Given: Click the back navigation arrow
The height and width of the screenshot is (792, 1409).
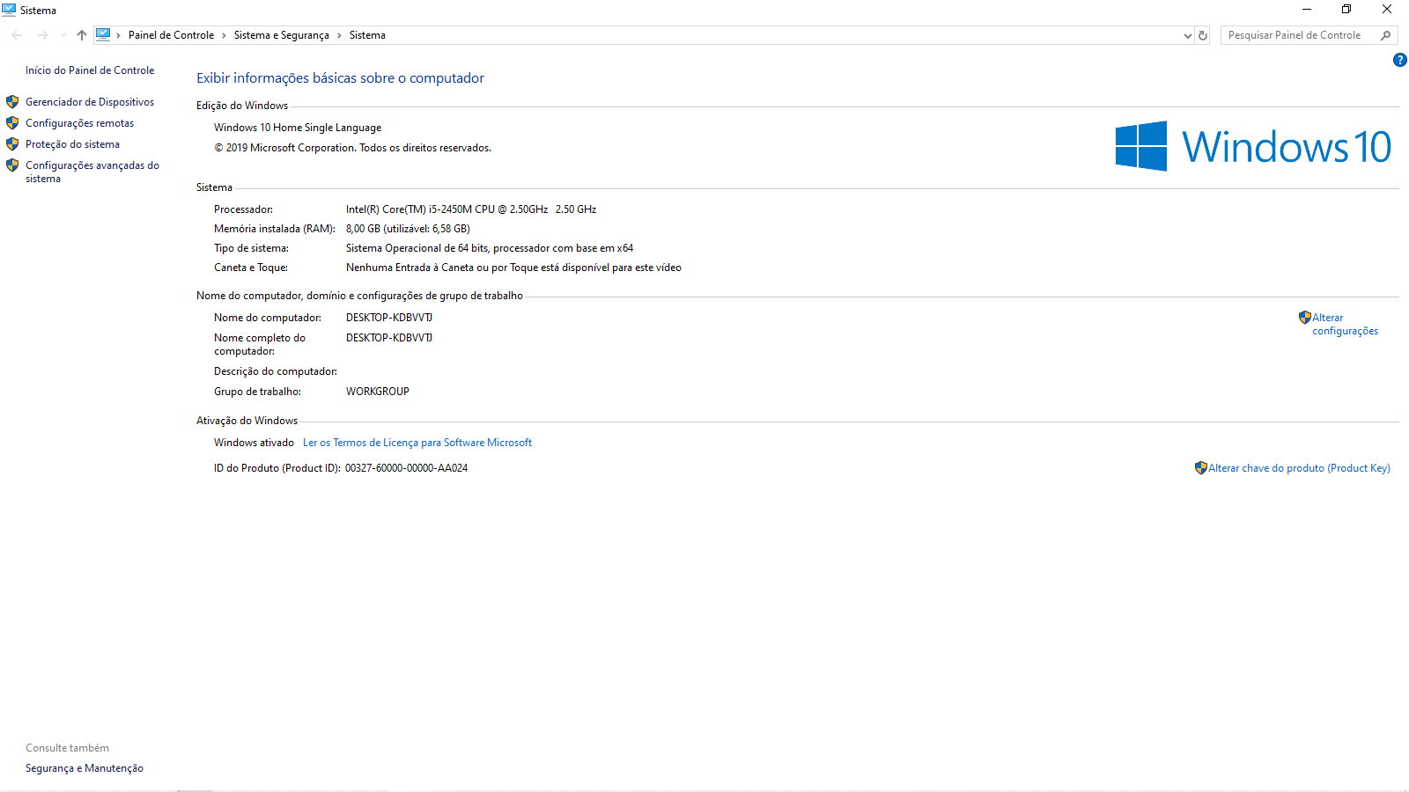Looking at the screenshot, I should click(x=18, y=35).
